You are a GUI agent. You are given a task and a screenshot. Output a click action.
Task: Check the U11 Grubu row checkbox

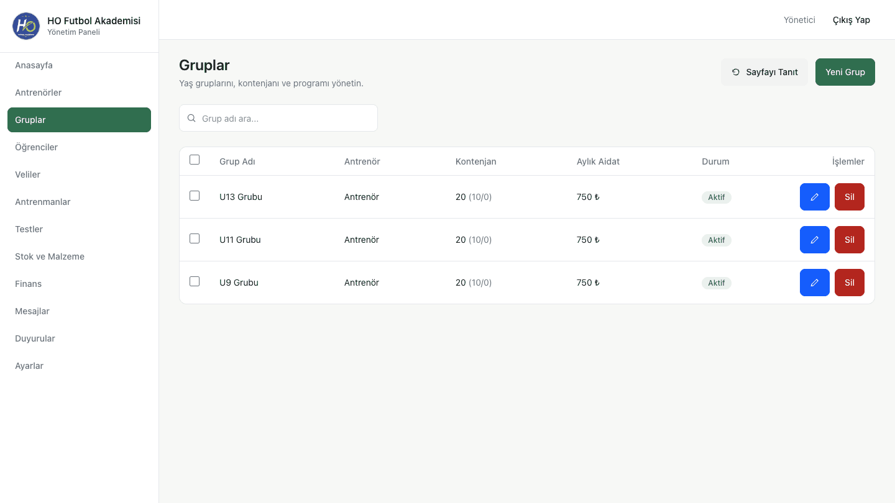(195, 238)
